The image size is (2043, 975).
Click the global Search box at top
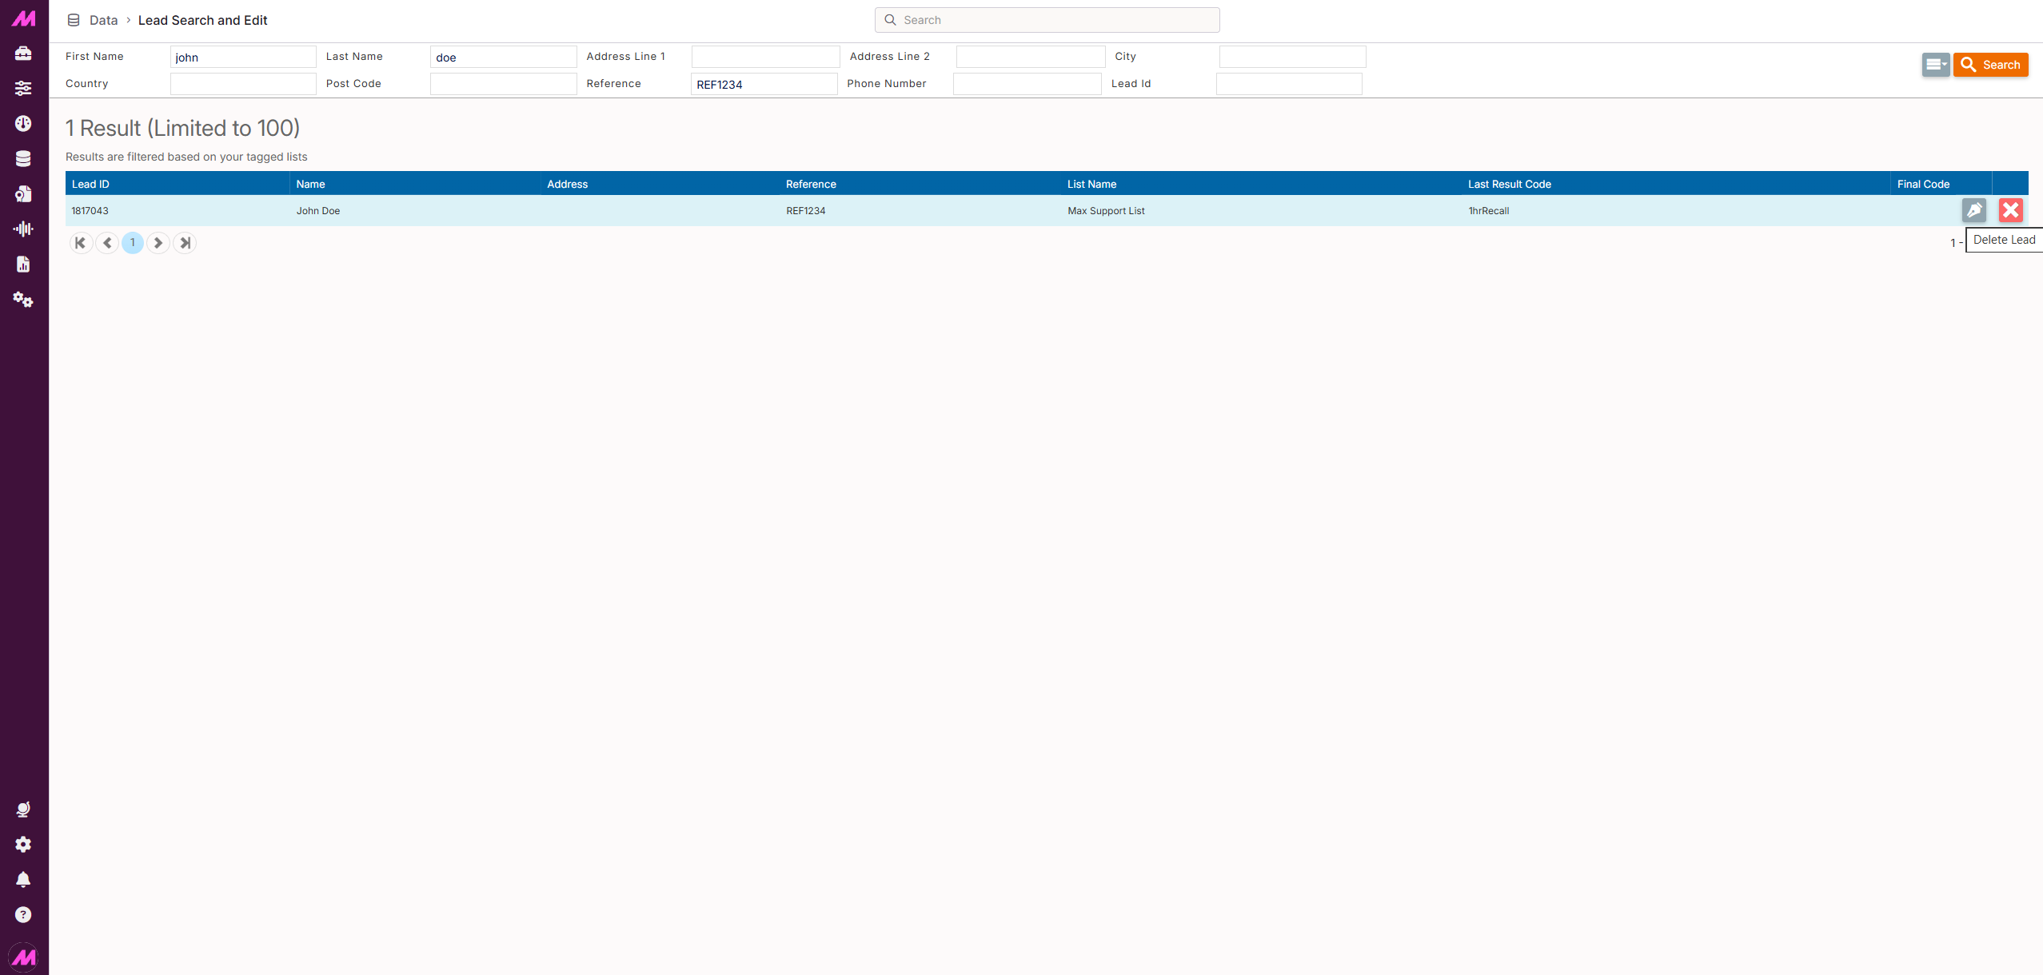click(x=1047, y=20)
